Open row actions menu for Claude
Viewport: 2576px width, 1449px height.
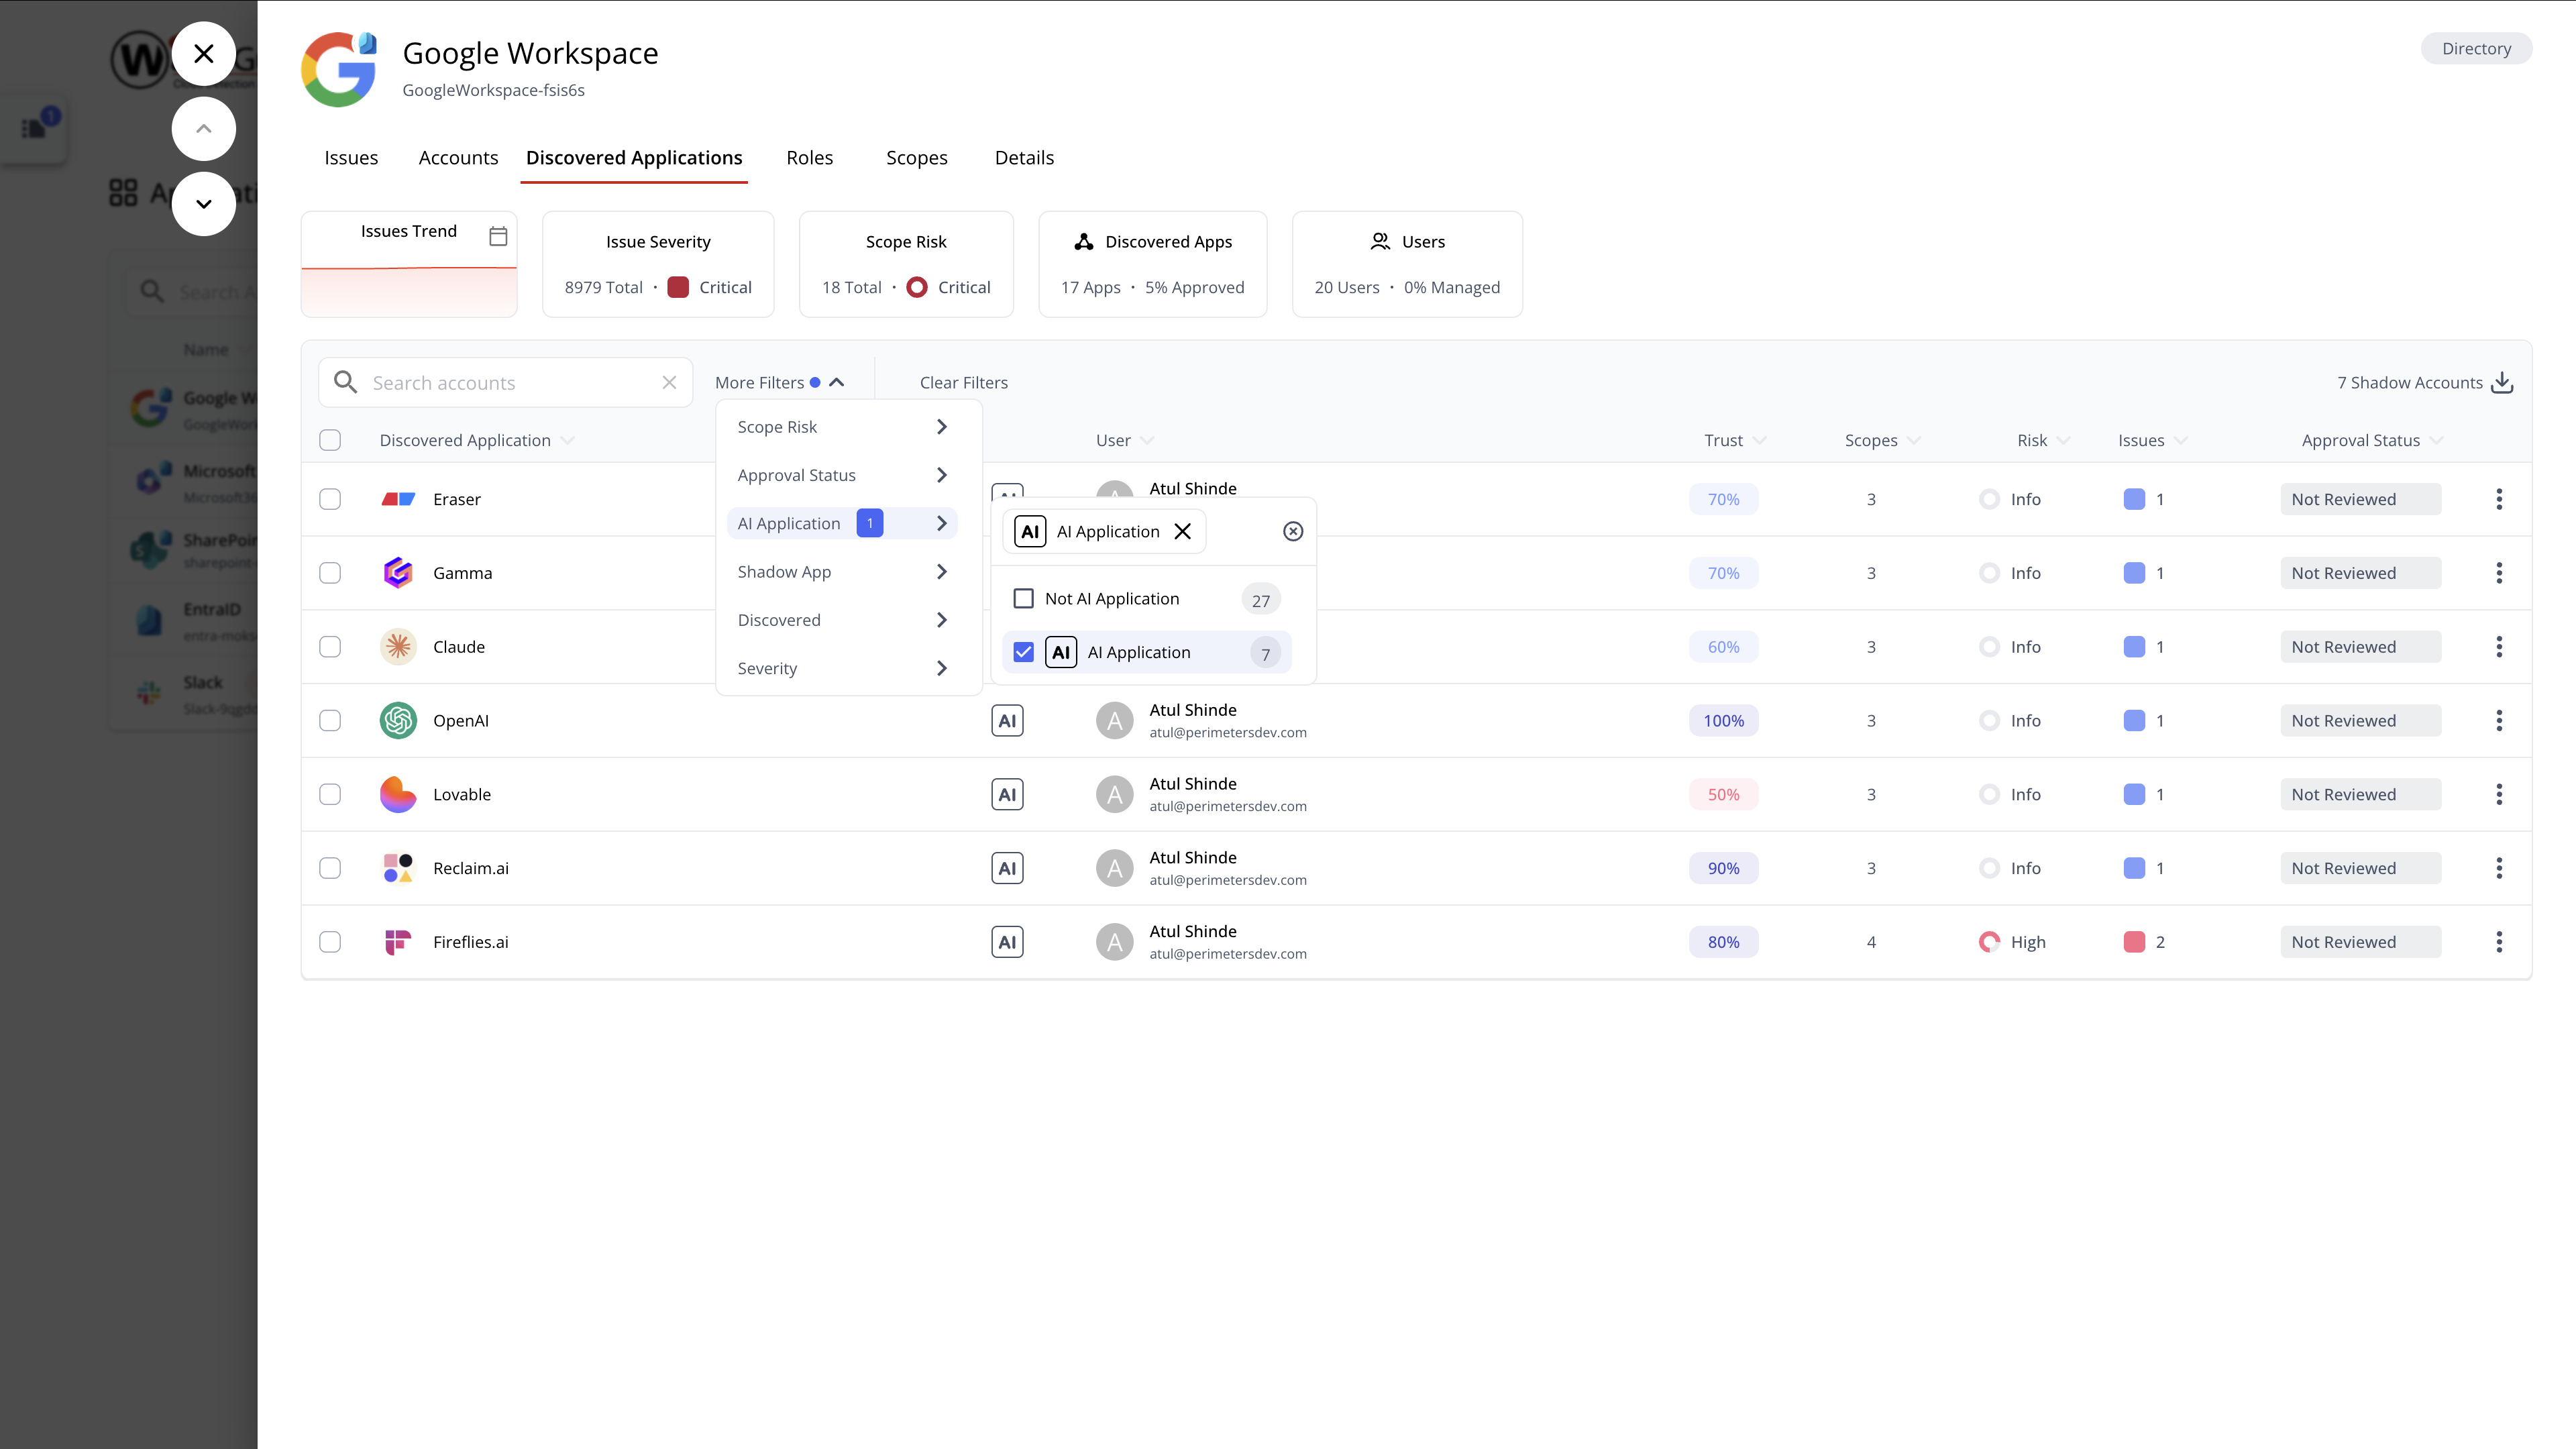(x=2499, y=647)
